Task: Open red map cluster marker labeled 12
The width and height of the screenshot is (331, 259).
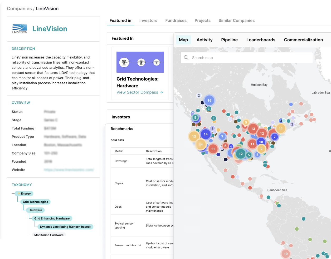Action: pyautogui.click(x=262, y=133)
